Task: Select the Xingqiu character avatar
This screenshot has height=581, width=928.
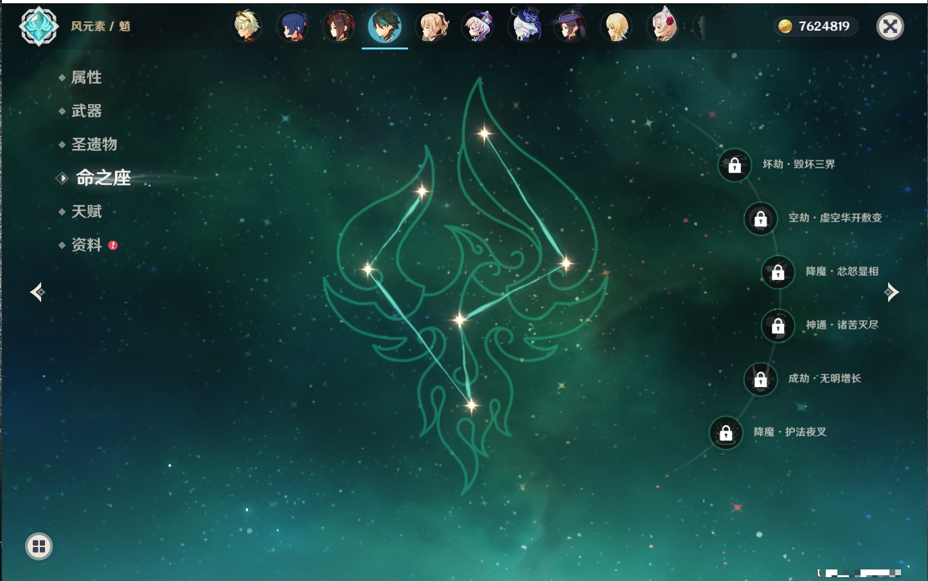Action: tap(293, 26)
